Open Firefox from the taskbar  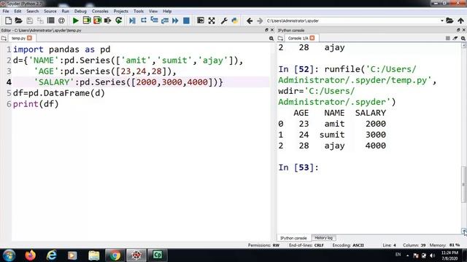click(x=31, y=255)
